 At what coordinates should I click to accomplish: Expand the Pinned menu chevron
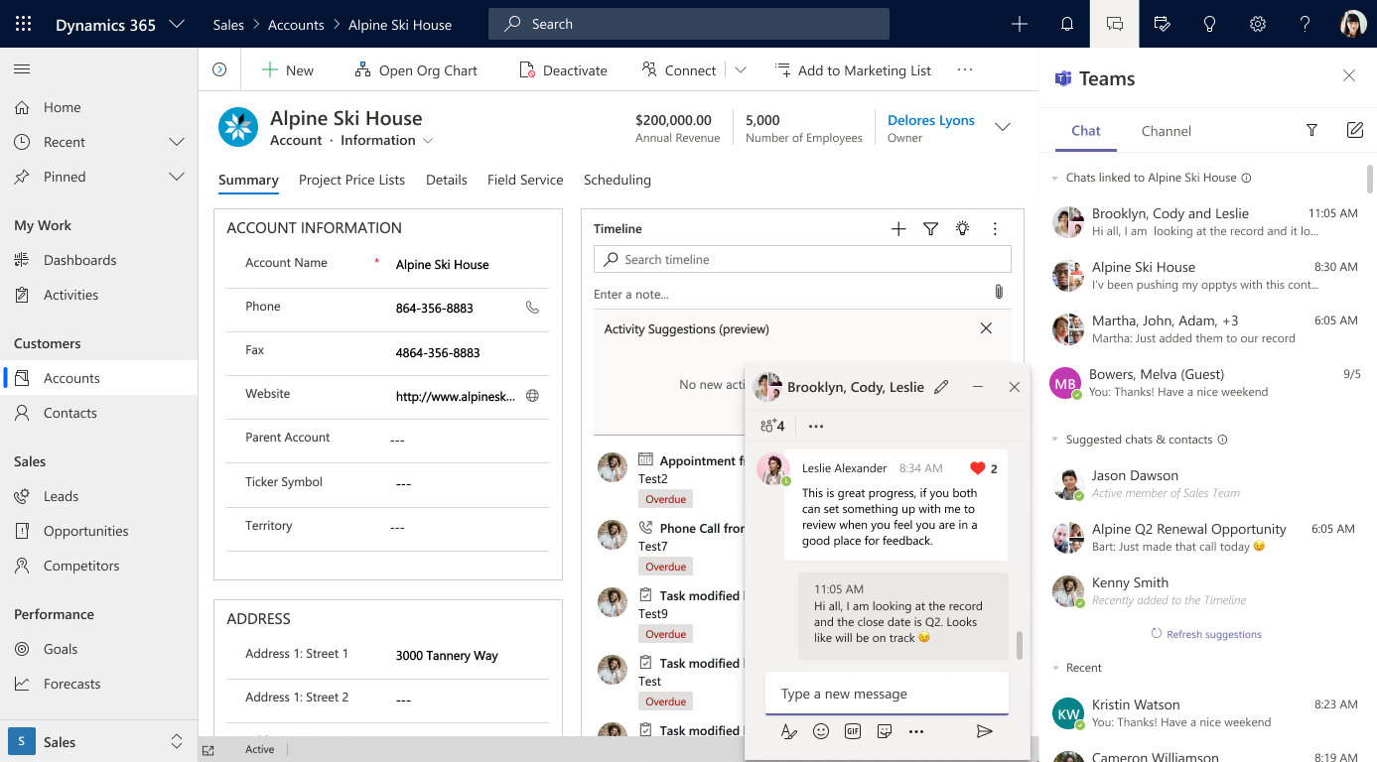click(x=177, y=177)
